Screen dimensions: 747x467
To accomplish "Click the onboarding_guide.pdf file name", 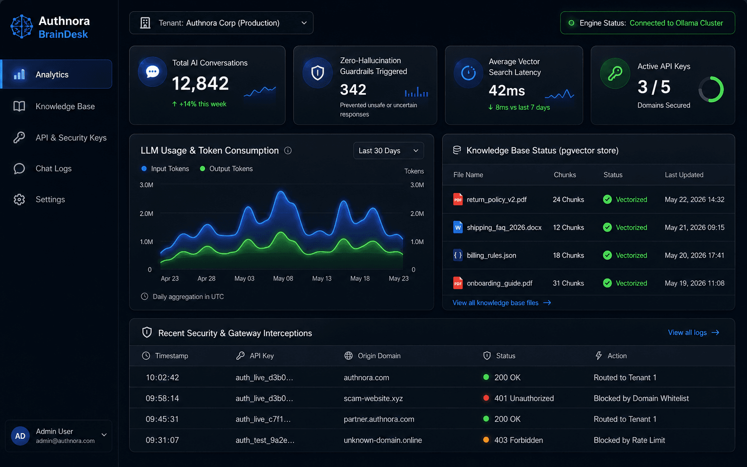I will pyautogui.click(x=500, y=283).
